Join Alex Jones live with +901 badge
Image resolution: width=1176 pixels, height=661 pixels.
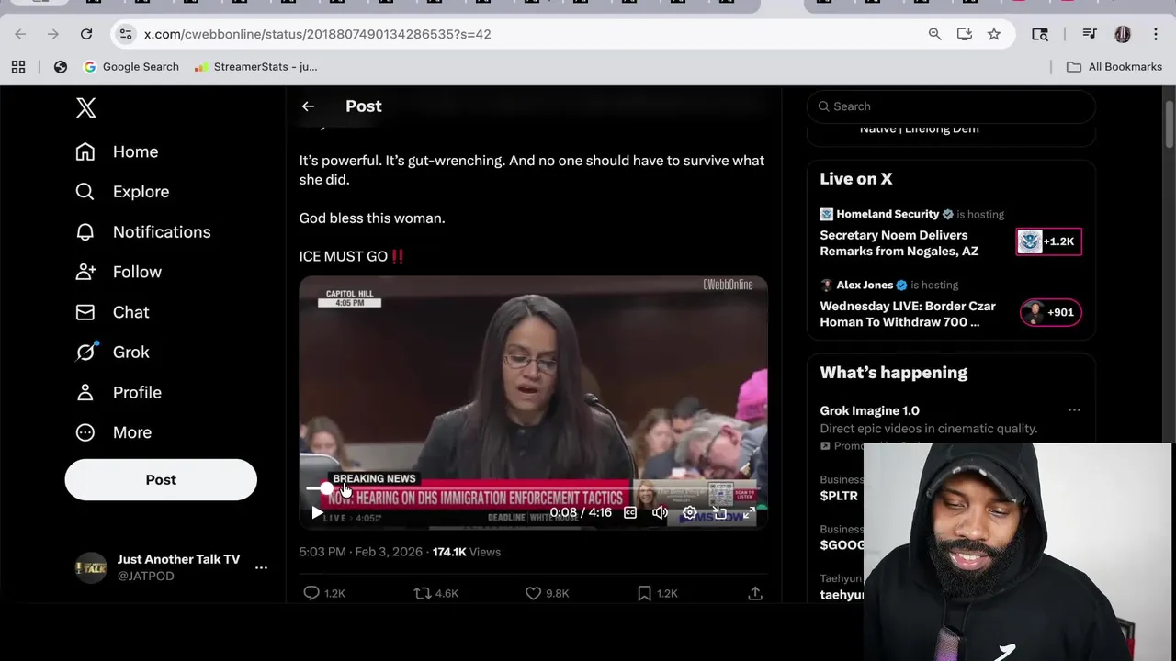[x=1051, y=312]
